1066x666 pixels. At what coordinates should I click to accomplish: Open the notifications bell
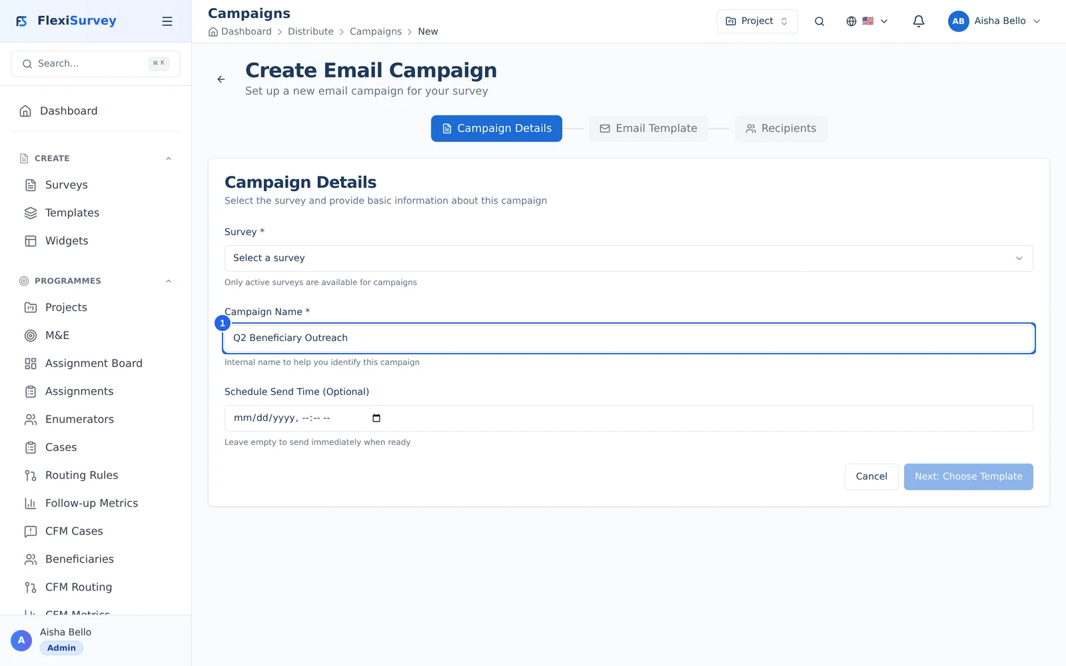tap(919, 21)
